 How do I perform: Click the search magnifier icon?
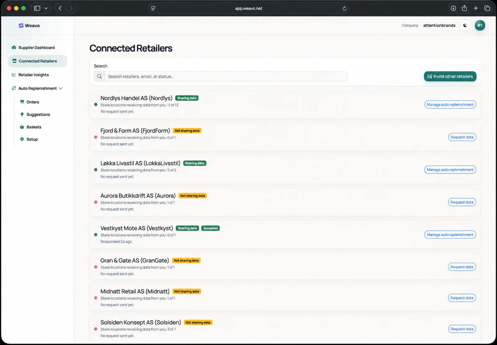99,76
